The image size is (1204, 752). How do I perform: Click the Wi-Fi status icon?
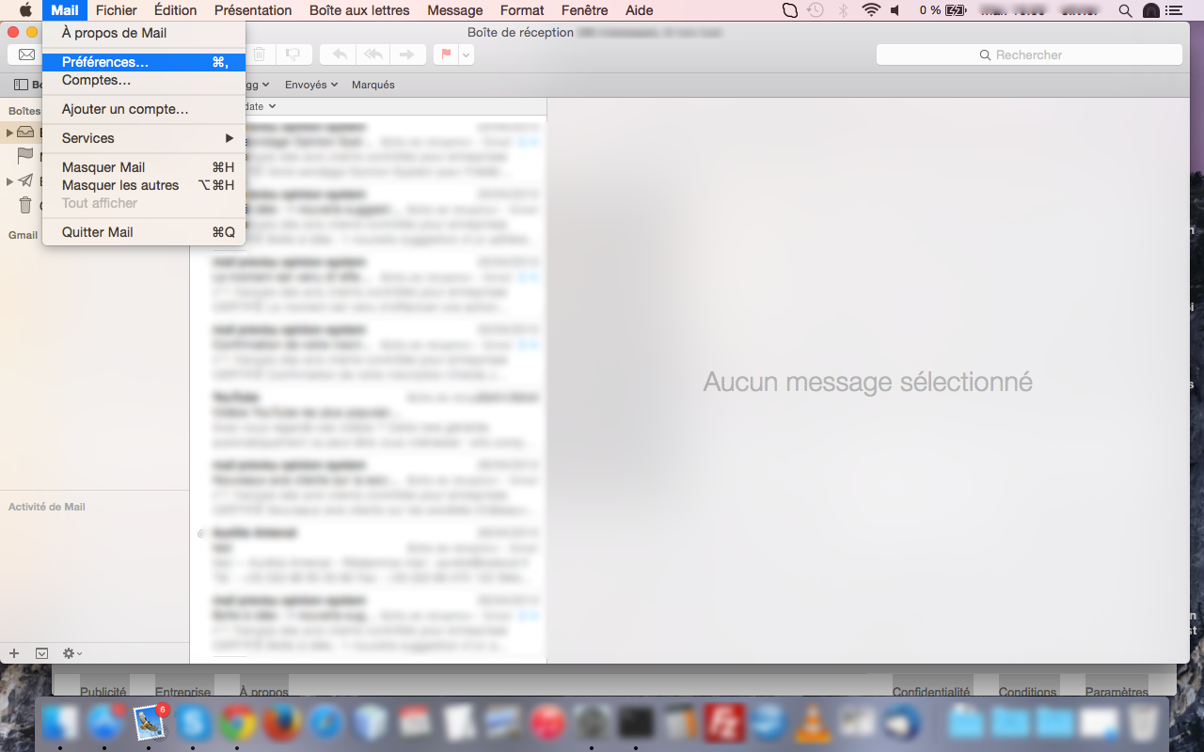tap(871, 10)
